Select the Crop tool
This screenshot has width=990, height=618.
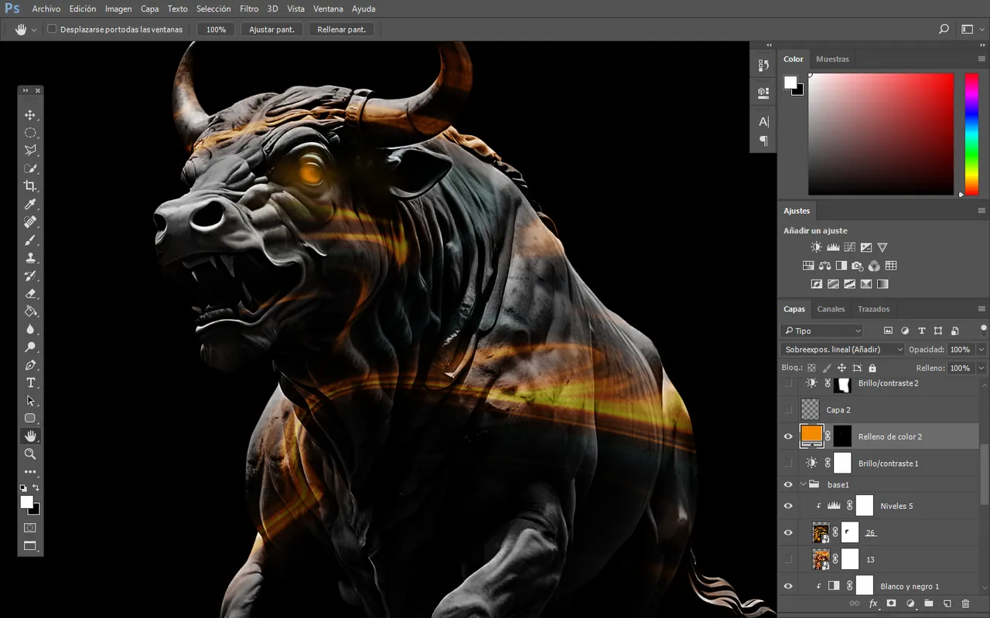[30, 186]
